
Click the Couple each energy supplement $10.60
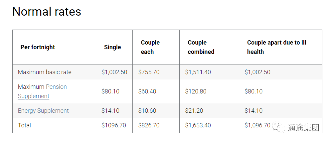(x=147, y=111)
